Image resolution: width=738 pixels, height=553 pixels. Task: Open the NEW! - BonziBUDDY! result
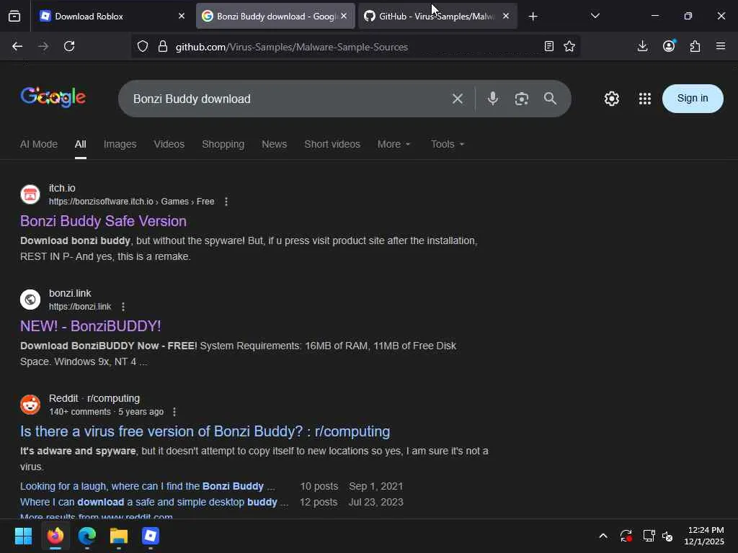point(90,326)
